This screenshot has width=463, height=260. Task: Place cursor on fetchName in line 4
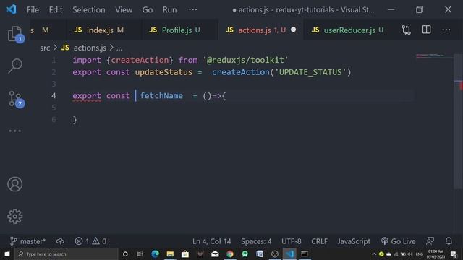161,96
